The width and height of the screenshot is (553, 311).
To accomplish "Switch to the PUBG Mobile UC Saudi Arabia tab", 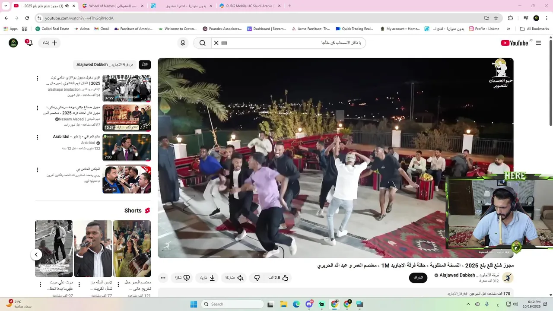I will 250,6.
